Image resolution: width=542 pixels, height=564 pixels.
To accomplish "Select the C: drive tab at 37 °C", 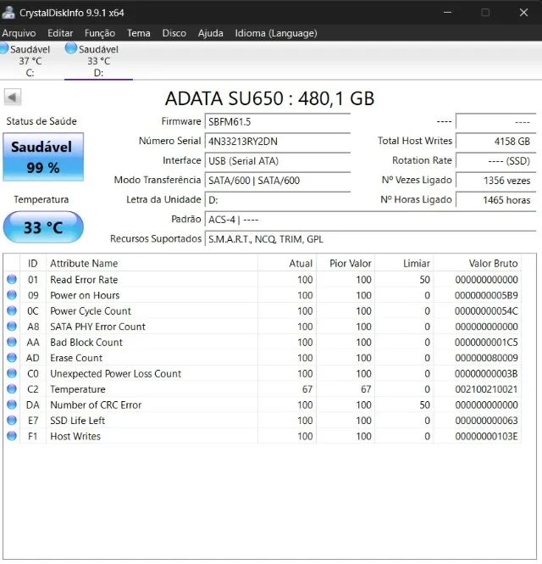I will click(x=30, y=60).
